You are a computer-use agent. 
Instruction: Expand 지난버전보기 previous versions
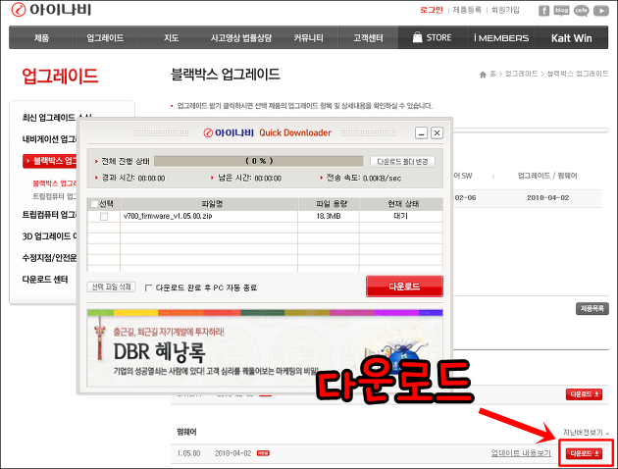(586, 433)
